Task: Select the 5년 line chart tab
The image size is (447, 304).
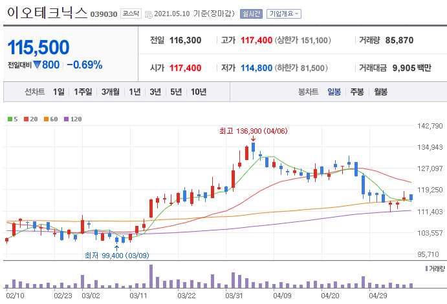Action: point(176,92)
